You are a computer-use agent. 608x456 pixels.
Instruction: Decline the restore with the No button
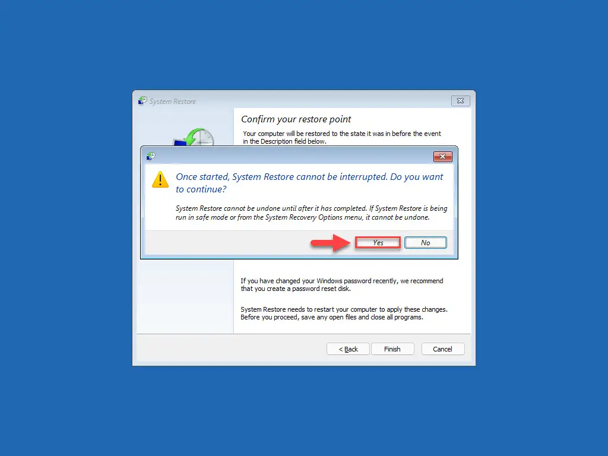pos(425,243)
